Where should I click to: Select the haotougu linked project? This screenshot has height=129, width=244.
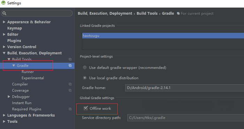click(x=163, y=36)
